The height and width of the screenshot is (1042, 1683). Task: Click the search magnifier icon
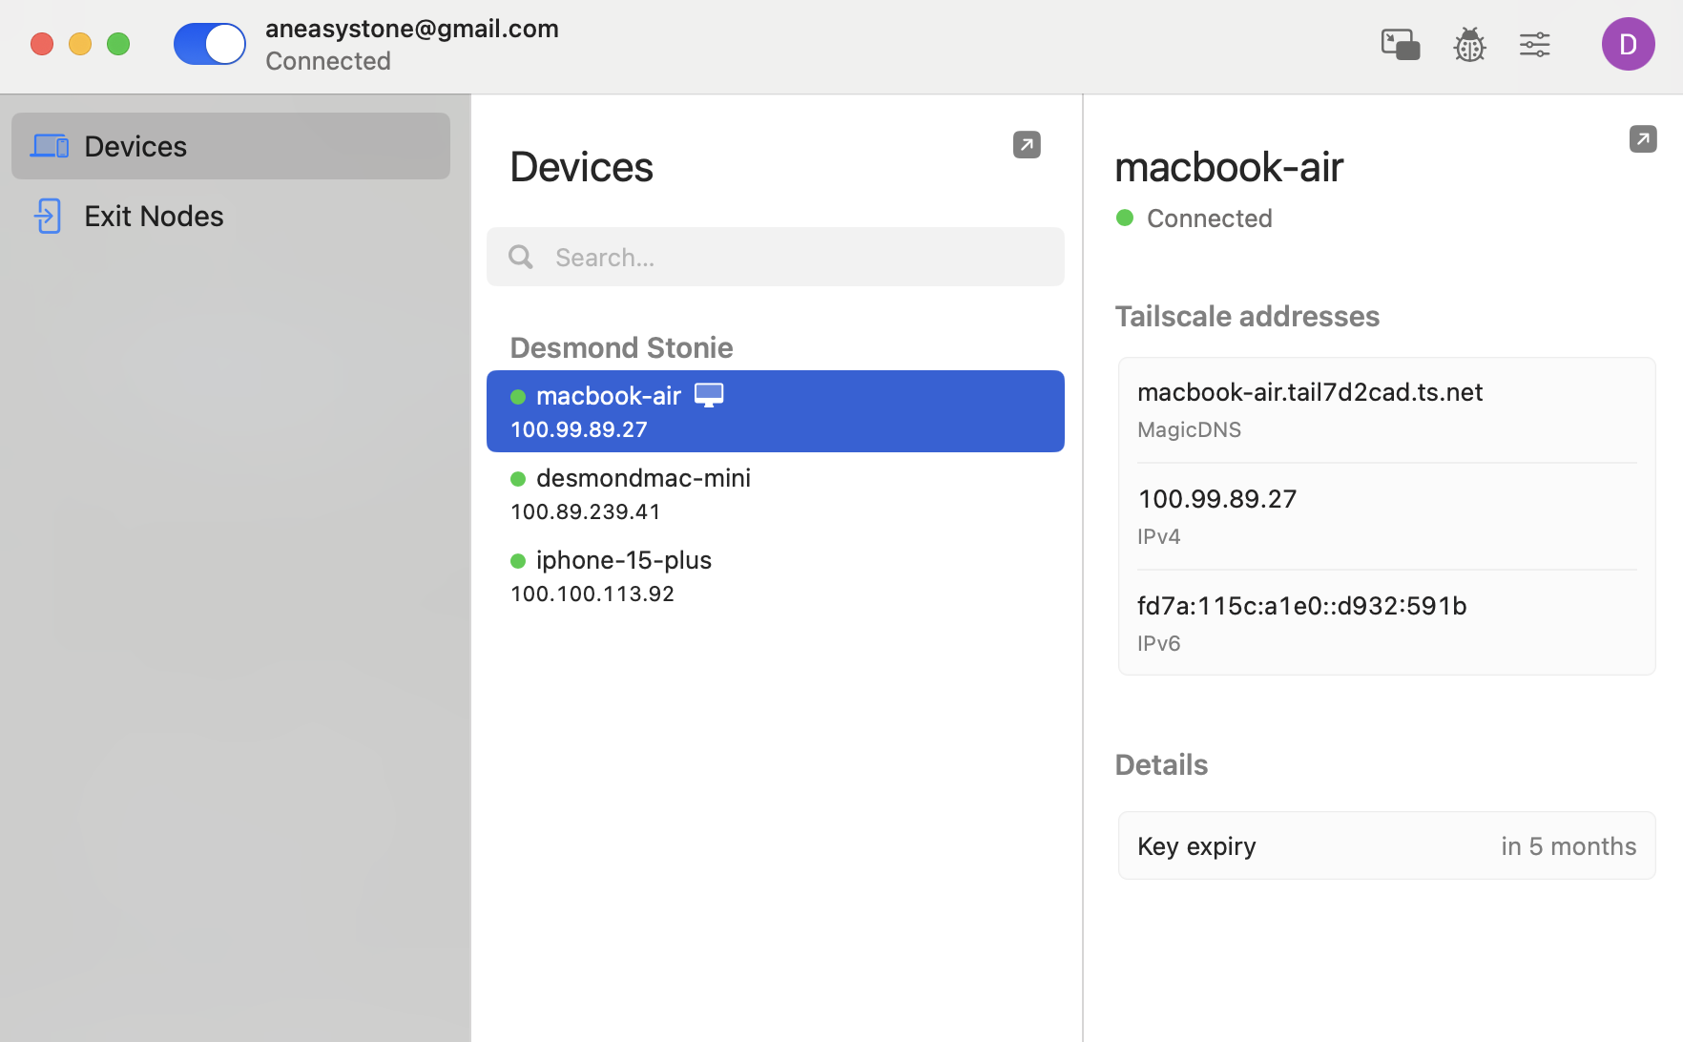click(x=521, y=257)
